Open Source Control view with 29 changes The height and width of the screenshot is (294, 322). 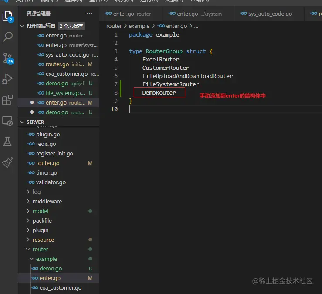(x=8, y=58)
